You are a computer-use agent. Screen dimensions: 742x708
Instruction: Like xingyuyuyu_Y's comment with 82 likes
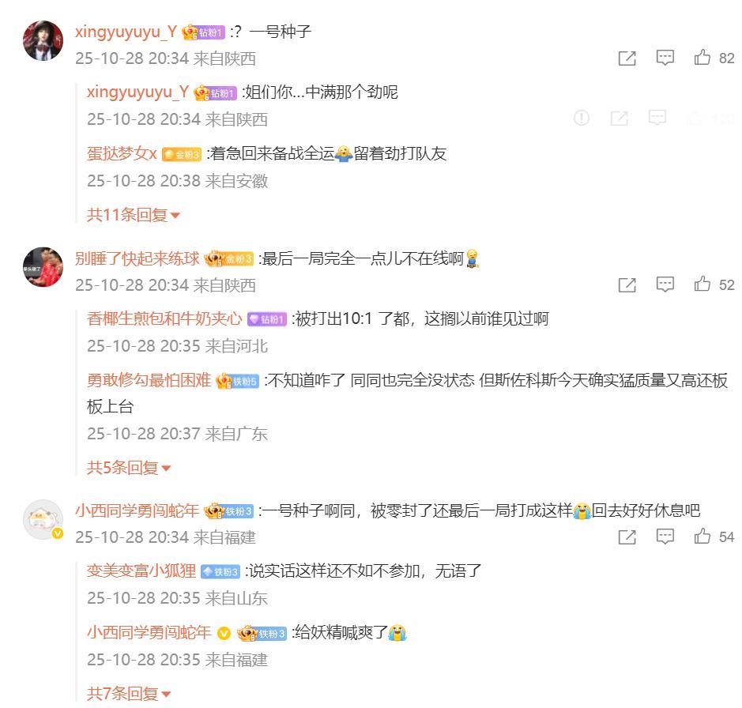[x=702, y=57]
